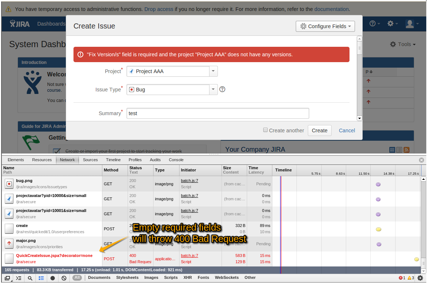Click the Summary input field

(218, 113)
